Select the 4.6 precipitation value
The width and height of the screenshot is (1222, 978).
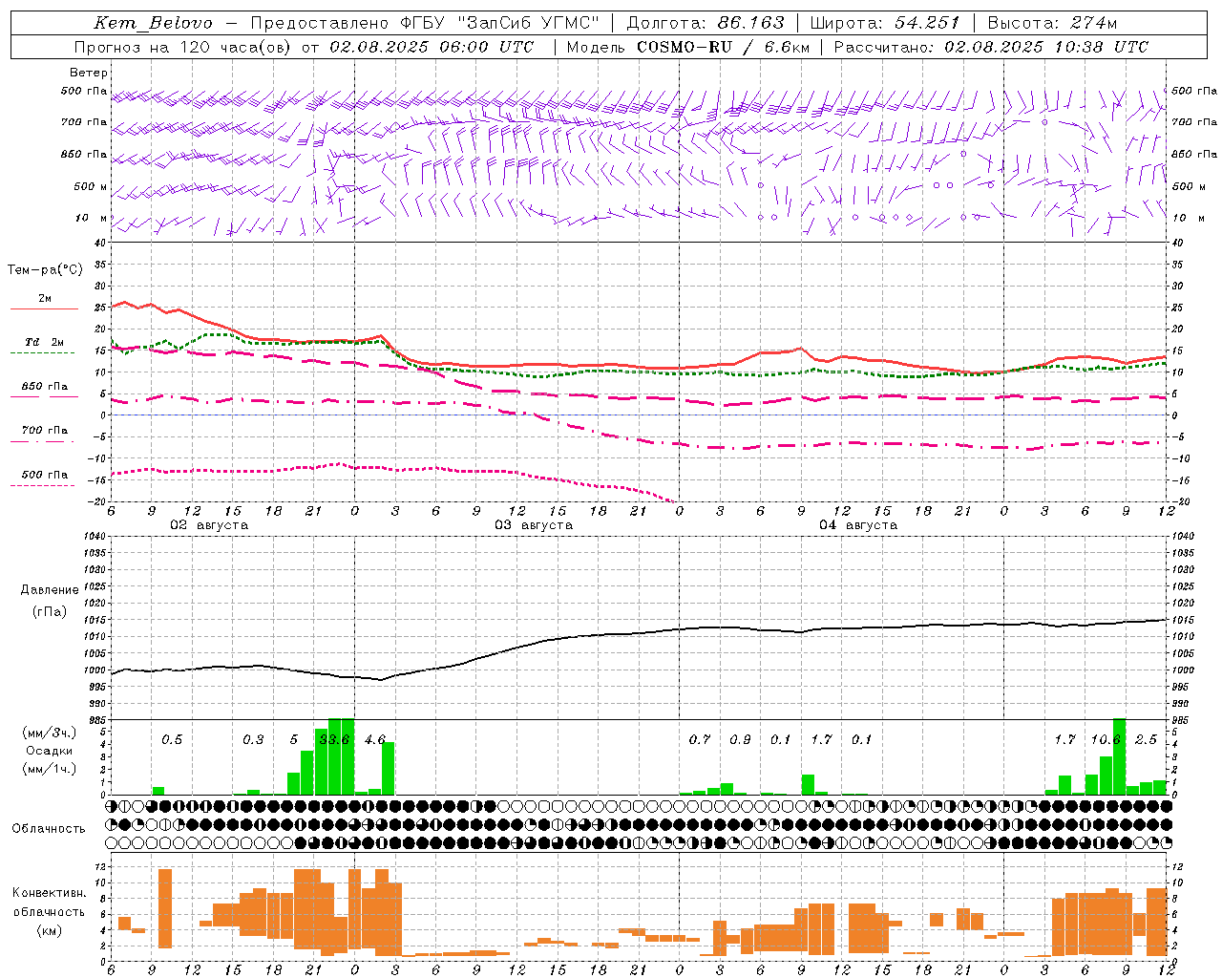(375, 739)
